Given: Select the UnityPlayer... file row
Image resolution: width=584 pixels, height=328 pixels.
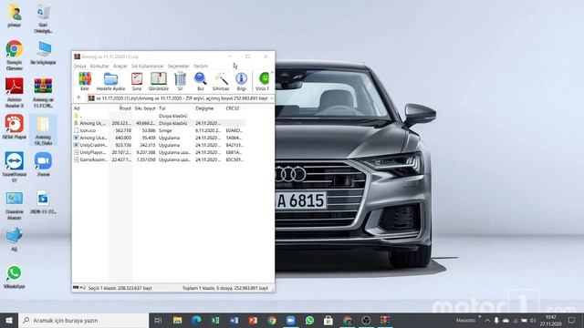Looking at the screenshot, I should tap(159, 152).
